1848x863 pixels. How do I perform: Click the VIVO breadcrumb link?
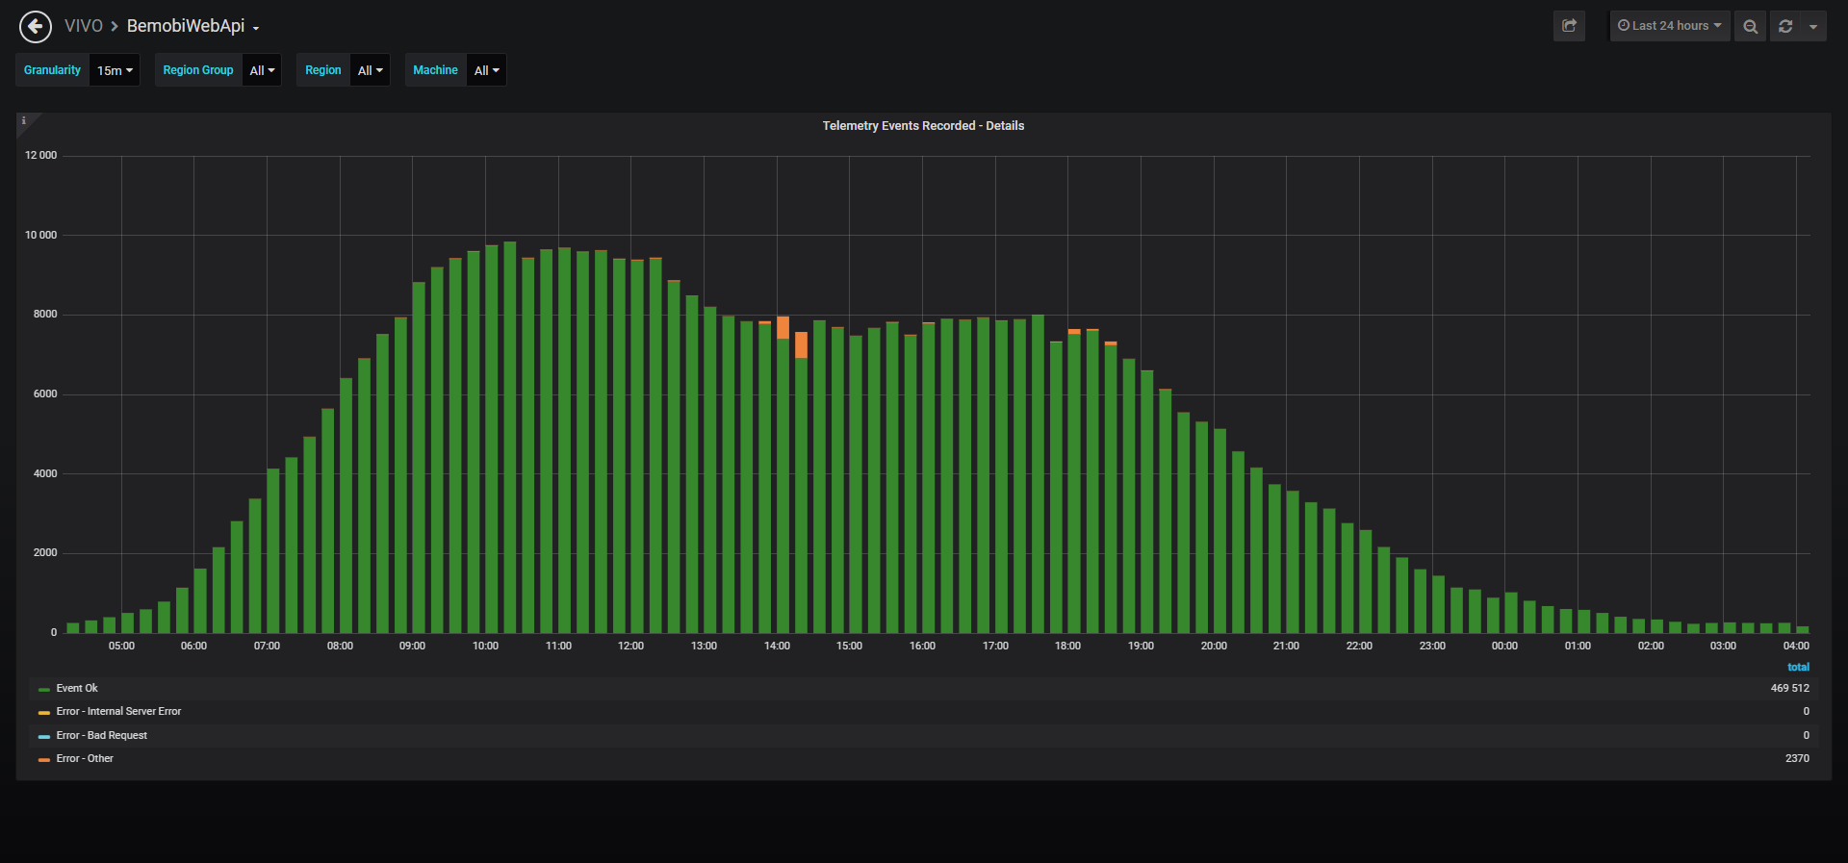tap(84, 26)
